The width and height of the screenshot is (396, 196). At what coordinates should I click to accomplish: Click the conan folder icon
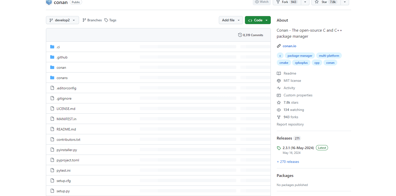(52, 67)
